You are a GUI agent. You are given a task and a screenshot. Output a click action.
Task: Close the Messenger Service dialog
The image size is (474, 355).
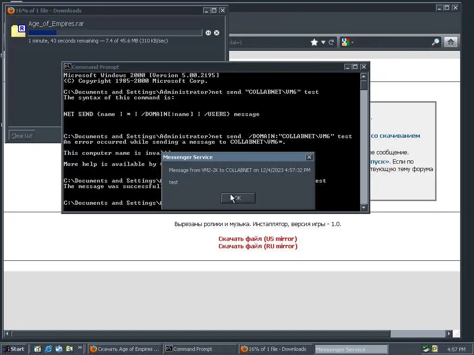(309, 157)
